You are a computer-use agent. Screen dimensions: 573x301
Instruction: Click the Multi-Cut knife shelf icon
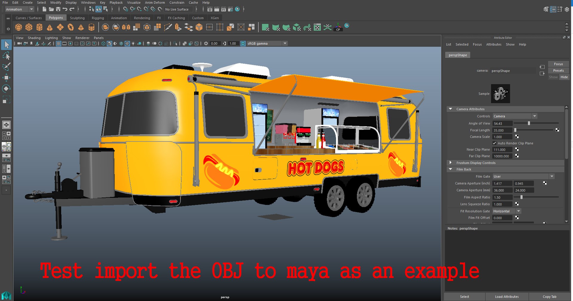click(168, 27)
